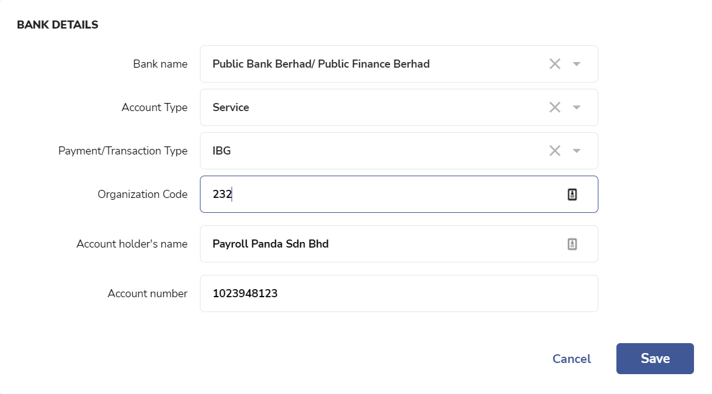Screen dimensions: 712x394
Task: Focus the Organization Code field containing 232
Action: click(x=399, y=194)
